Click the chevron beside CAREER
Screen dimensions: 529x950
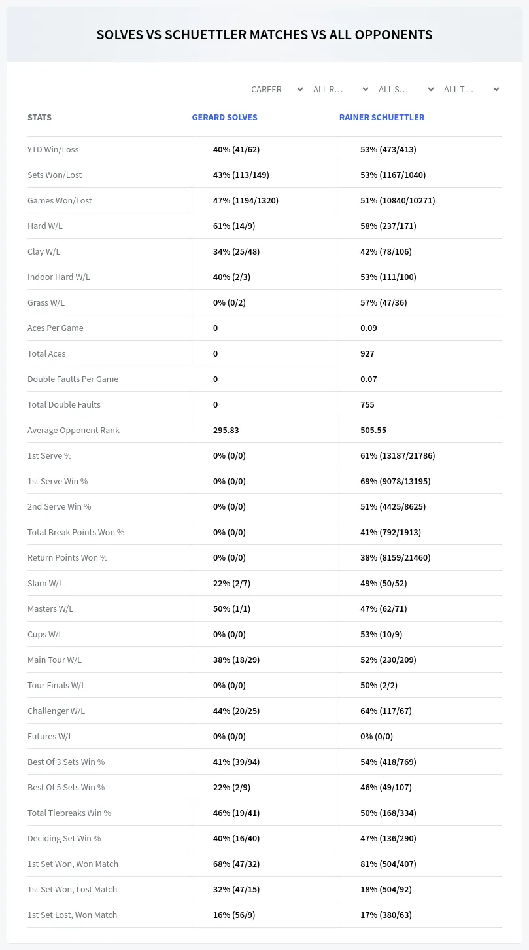[299, 89]
